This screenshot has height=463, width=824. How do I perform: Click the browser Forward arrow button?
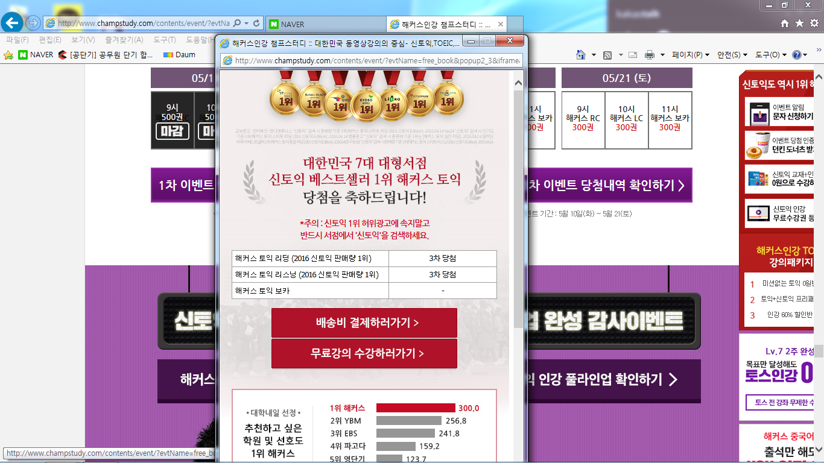pyautogui.click(x=34, y=23)
